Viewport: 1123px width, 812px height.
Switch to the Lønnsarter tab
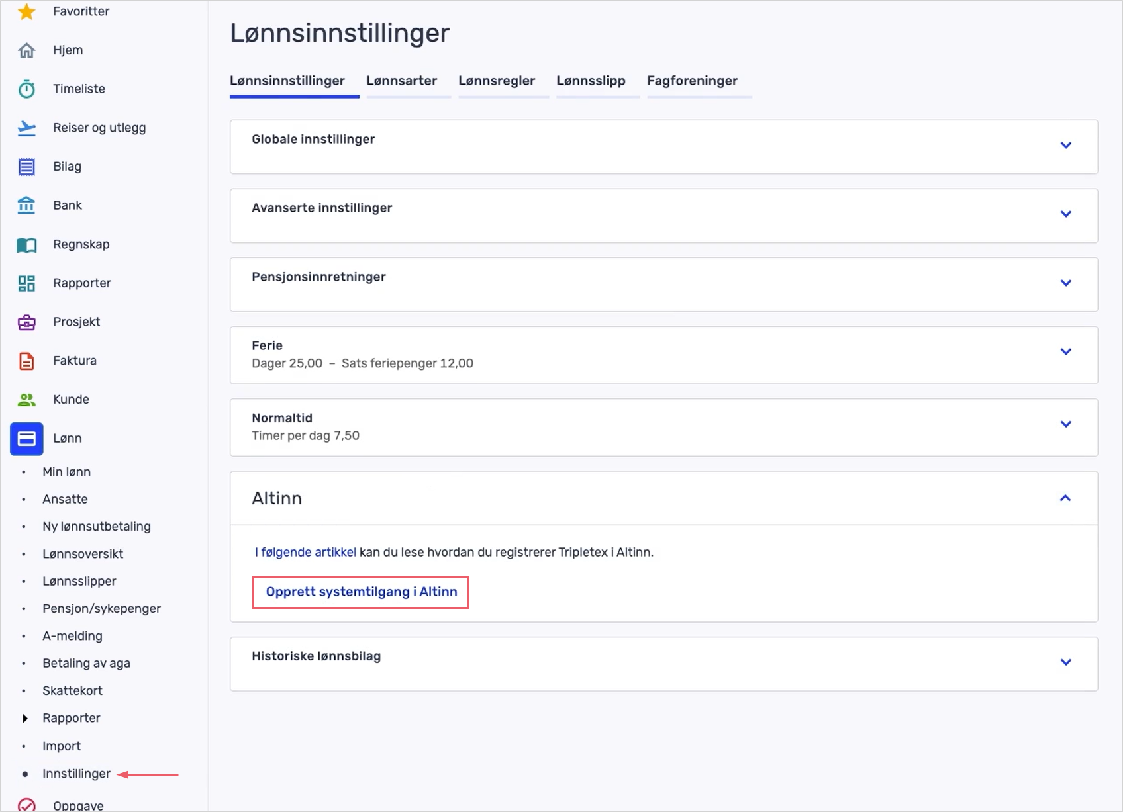coord(401,81)
